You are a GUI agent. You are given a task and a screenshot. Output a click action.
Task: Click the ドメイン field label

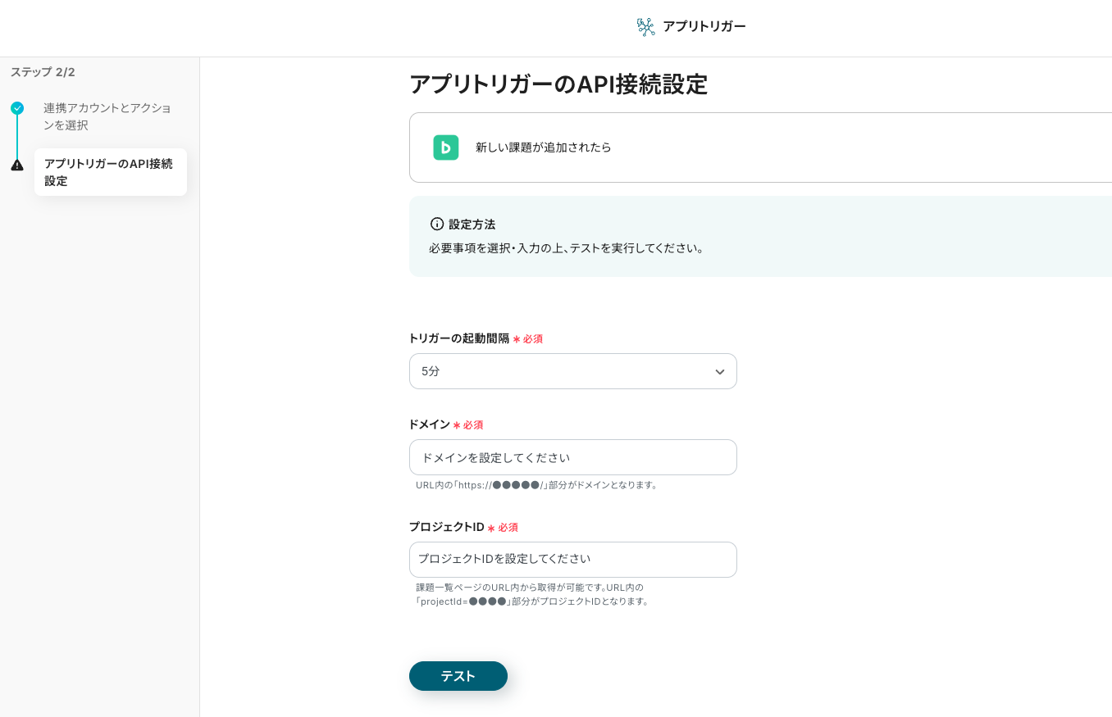pyautogui.click(x=429, y=424)
